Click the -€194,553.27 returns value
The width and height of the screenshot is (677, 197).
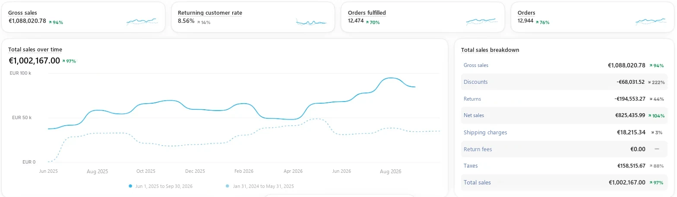point(630,99)
